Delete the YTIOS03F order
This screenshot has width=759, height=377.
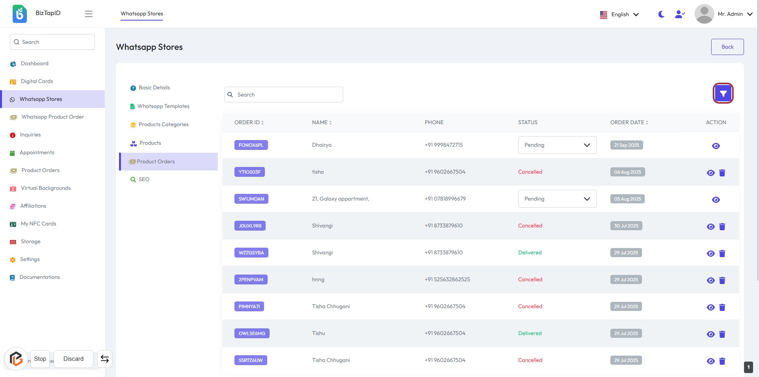click(x=722, y=173)
